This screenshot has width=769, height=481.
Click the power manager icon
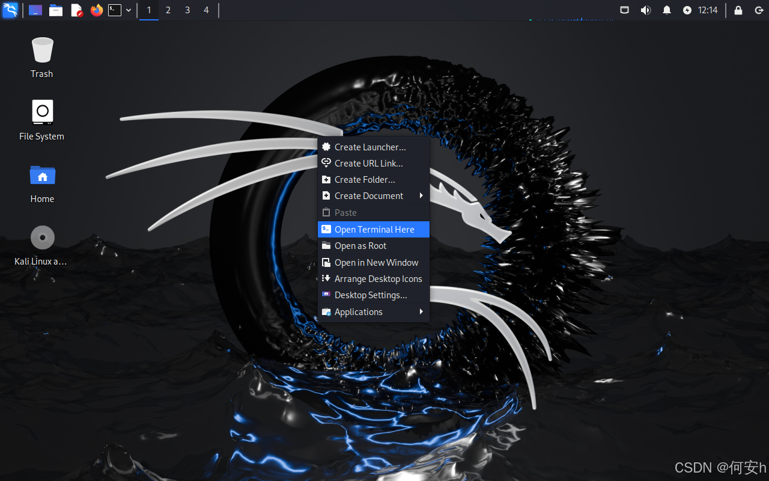687,10
